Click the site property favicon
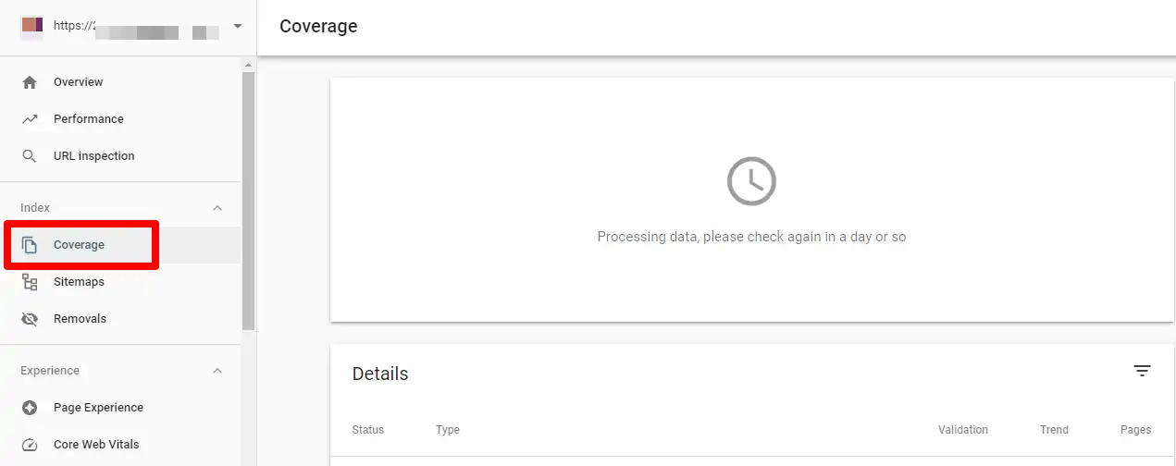Viewport: 1176px width, 466px height. point(32,26)
